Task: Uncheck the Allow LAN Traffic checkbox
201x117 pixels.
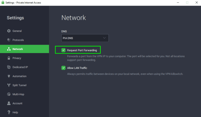Action: (63, 68)
